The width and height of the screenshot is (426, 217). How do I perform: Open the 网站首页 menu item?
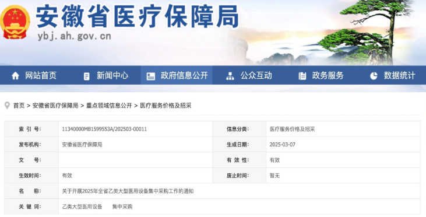(41, 75)
